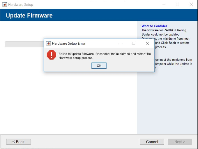Click MATLAB logo in main Hardware Setup title bar
Viewport: 198px width, 149px height.
pyautogui.click(x=4, y=4)
